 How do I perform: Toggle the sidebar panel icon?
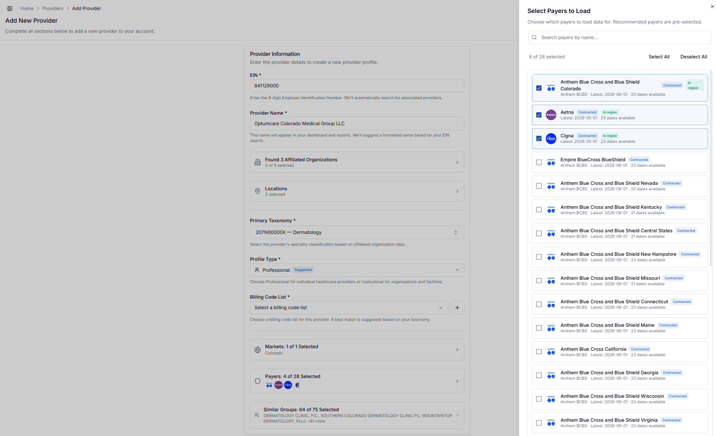pos(10,8)
